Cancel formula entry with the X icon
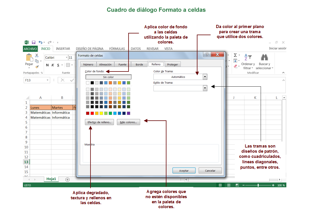 (x=63, y=80)
